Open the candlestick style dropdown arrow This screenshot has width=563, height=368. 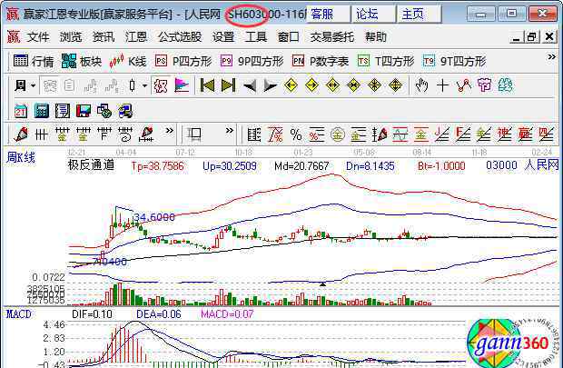(144, 85)
